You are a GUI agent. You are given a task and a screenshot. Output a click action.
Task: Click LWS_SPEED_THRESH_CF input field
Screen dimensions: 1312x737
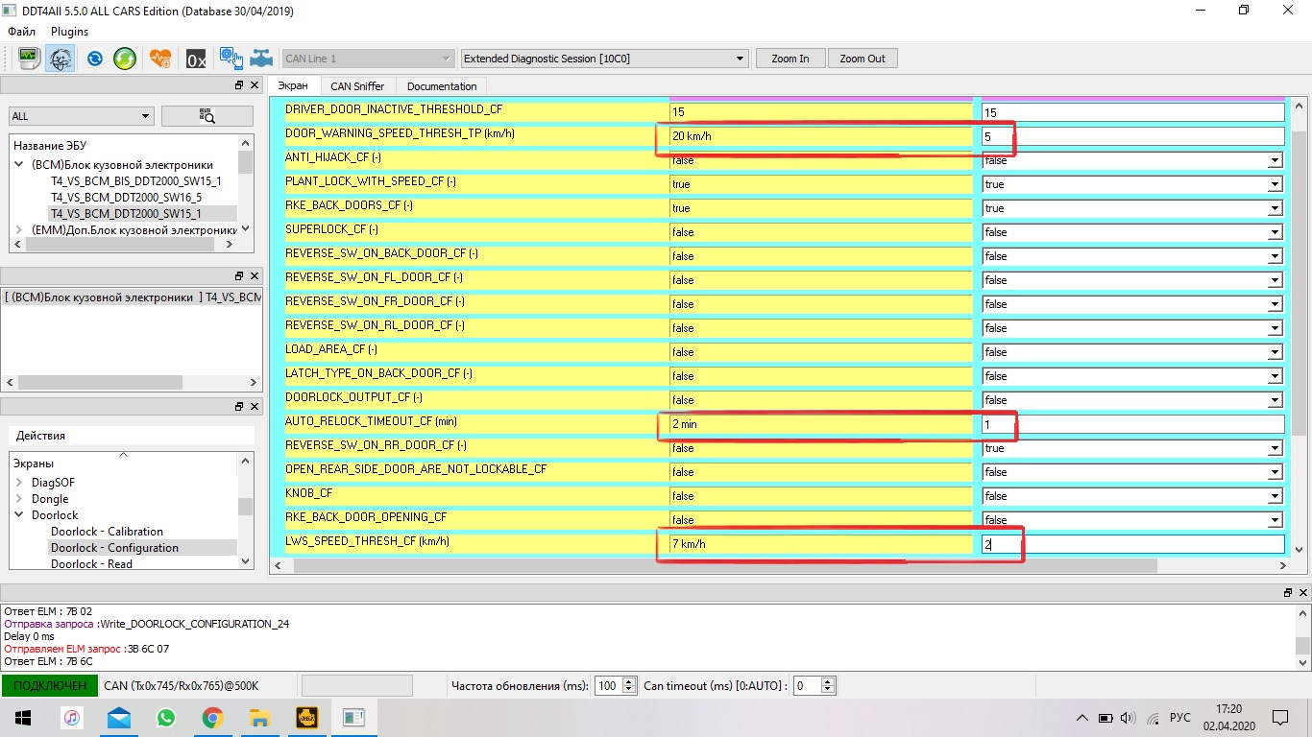pos(1132,544)
